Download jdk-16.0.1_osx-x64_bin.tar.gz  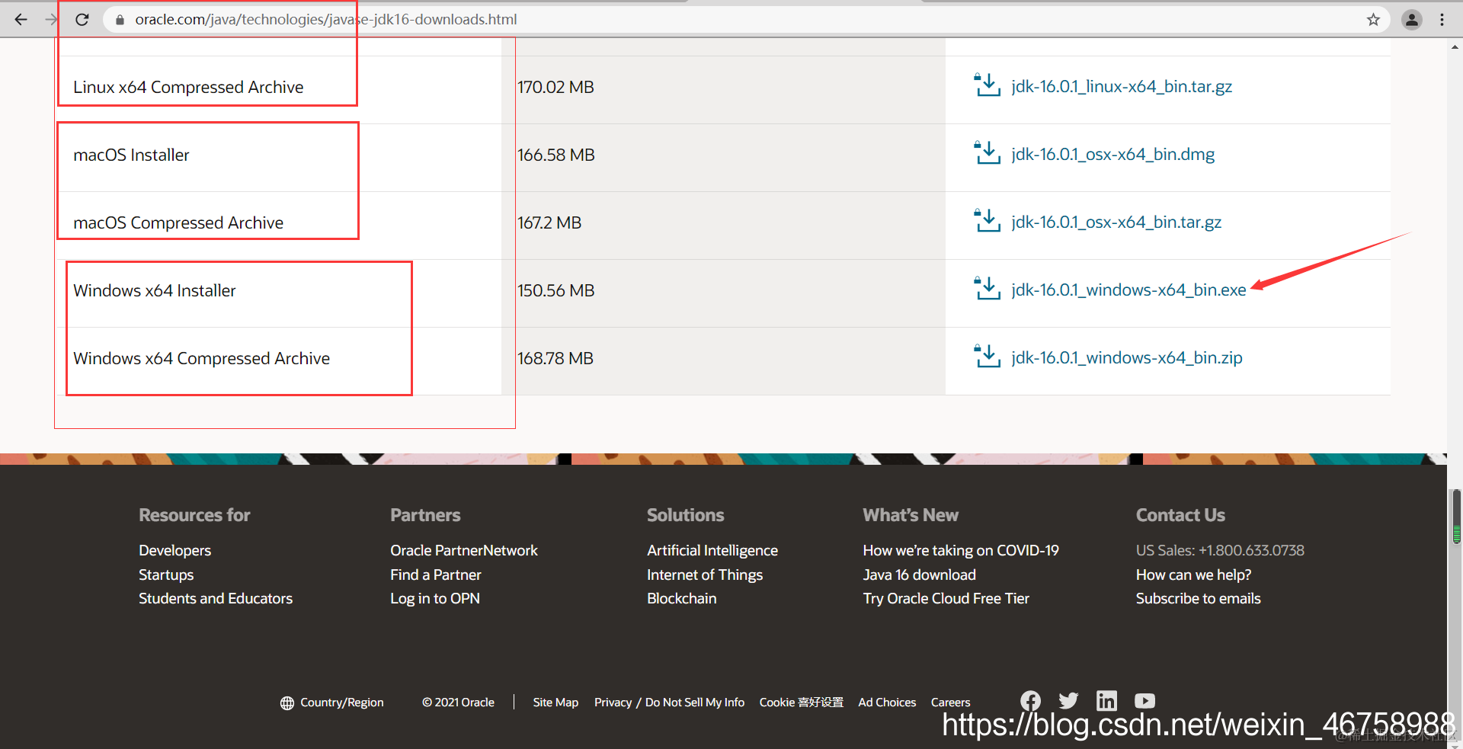(1116, 222)
